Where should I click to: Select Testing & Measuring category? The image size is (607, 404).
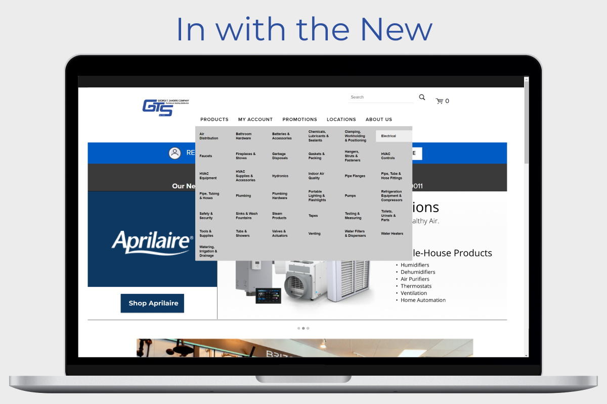pos(353,216)
